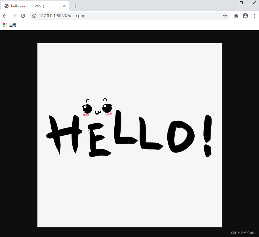This screenshot has height=237, width=259.
Task: Select the hello.png (650×651) tab
Action: pyautogui.click(x=35, y=6)
